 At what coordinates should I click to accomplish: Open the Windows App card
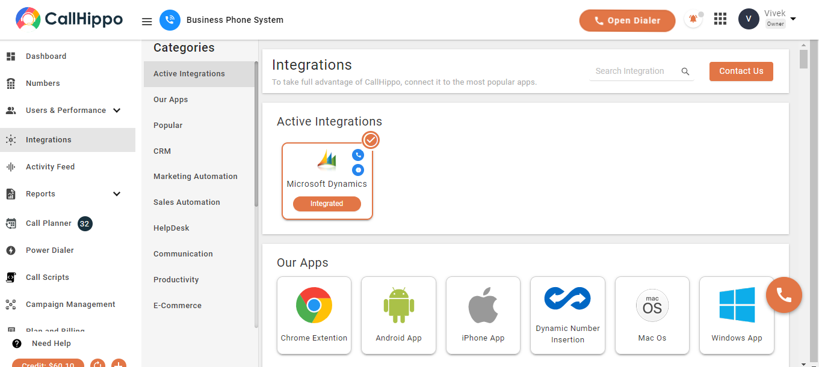coord(737,315)
